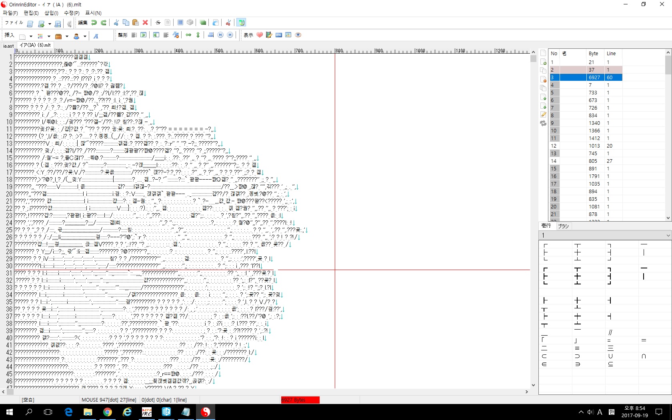Screen dimensions: 672x420
Task: Click the red X delete icon in toolbar
Action: pos(145,23)
